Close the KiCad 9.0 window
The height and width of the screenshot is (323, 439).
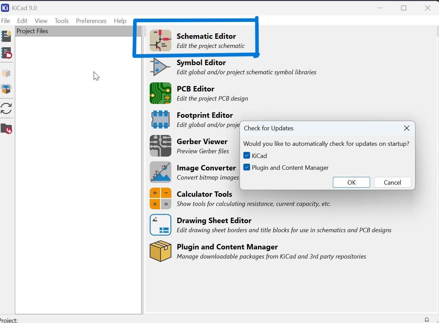428,8
